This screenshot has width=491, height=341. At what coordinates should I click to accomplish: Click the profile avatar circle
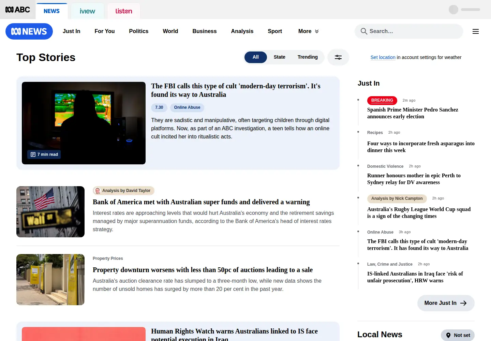453,10
